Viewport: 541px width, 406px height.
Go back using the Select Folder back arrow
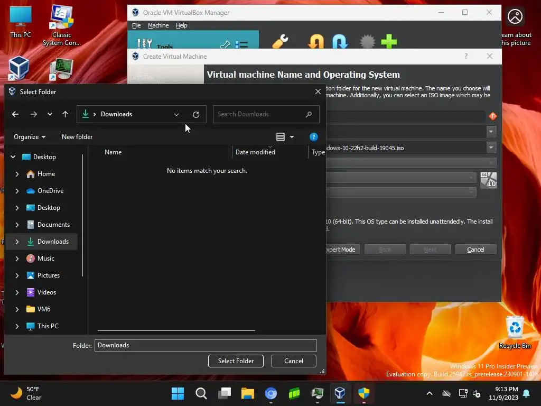tap(15, 114)
